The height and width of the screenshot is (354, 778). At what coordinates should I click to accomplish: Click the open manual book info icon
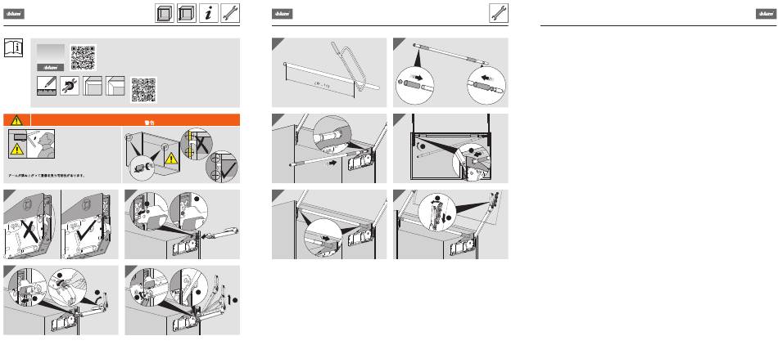[13, 47]
